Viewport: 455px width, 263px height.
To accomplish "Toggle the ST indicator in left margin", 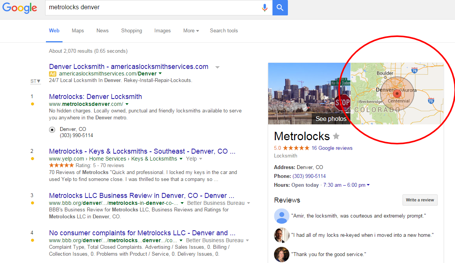I will point(35,81).
